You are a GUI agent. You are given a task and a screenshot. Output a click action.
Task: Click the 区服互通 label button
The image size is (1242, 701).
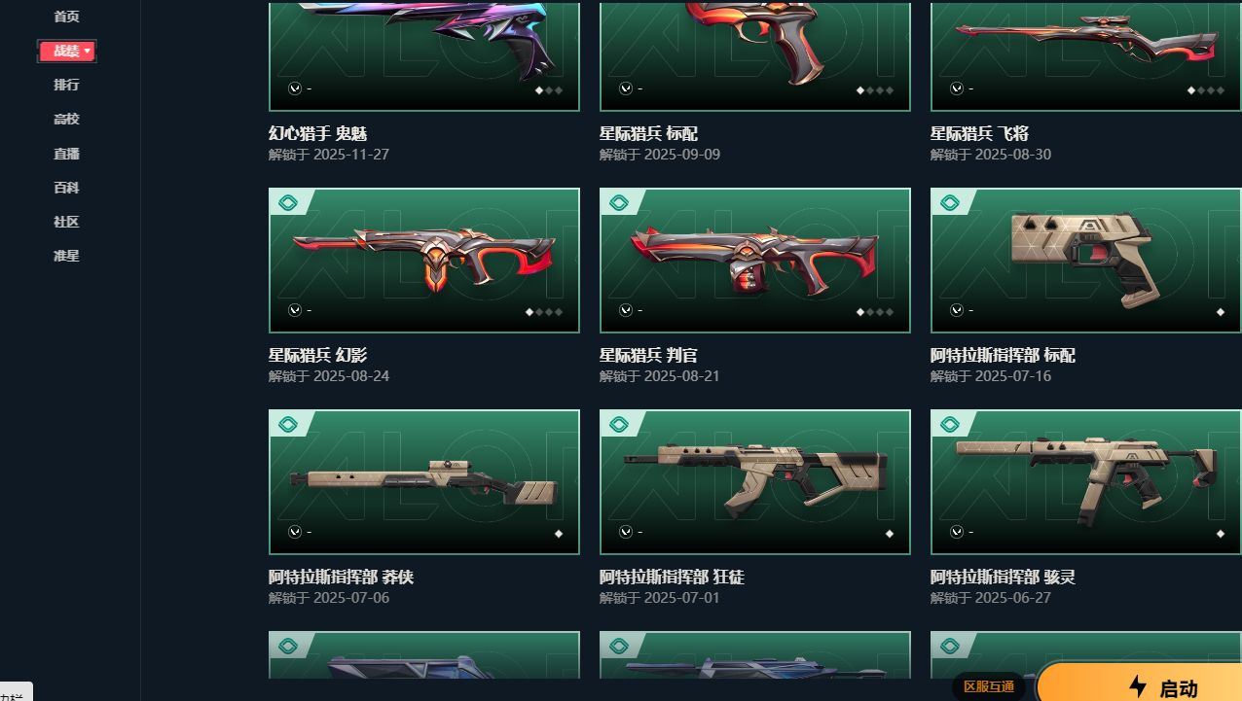click(989, 686)
